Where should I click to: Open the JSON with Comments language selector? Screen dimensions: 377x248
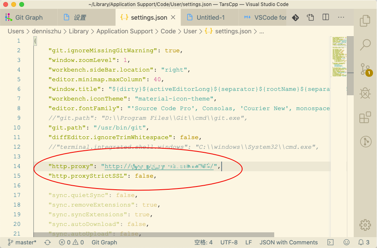[289, 242]
